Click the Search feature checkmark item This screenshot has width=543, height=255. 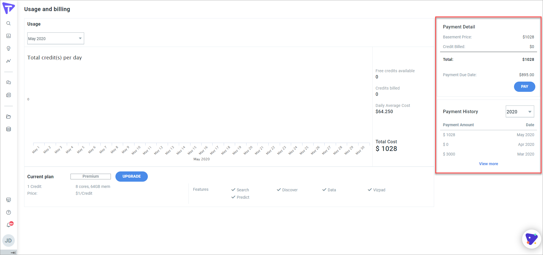click(240, 190)
